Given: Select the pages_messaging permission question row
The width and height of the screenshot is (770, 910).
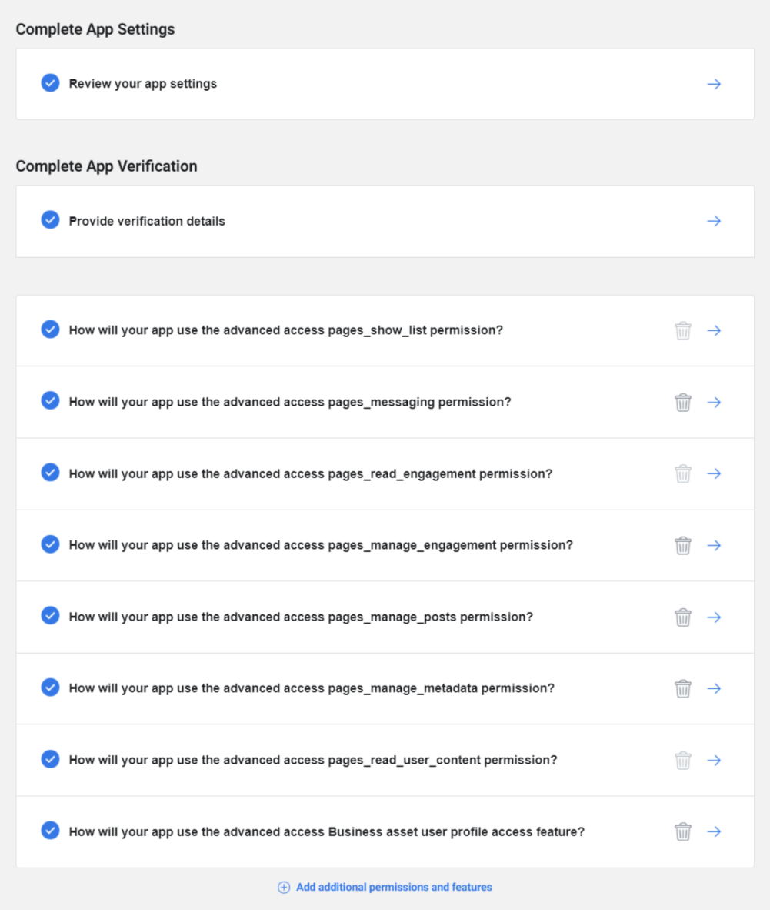Looking at the screenshot, I should click(x=290, y=402).
